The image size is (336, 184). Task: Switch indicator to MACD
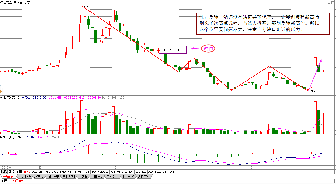[x=27, y=172]
